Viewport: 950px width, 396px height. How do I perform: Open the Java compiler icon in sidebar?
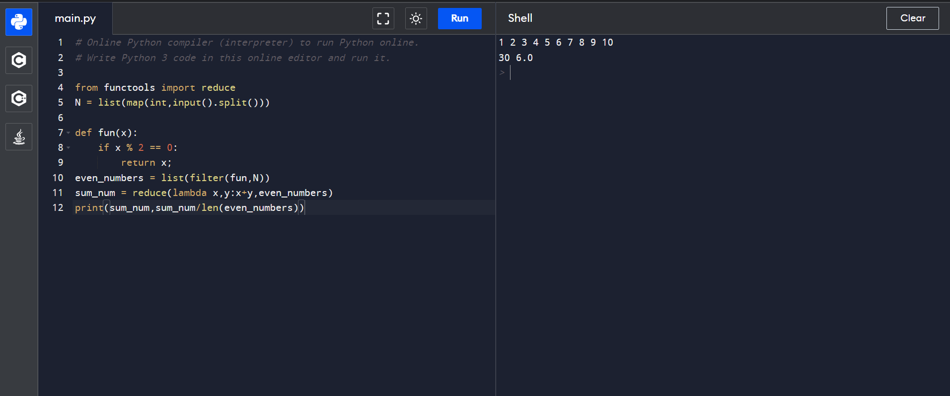pyautogui.click(x=19, y=136)
